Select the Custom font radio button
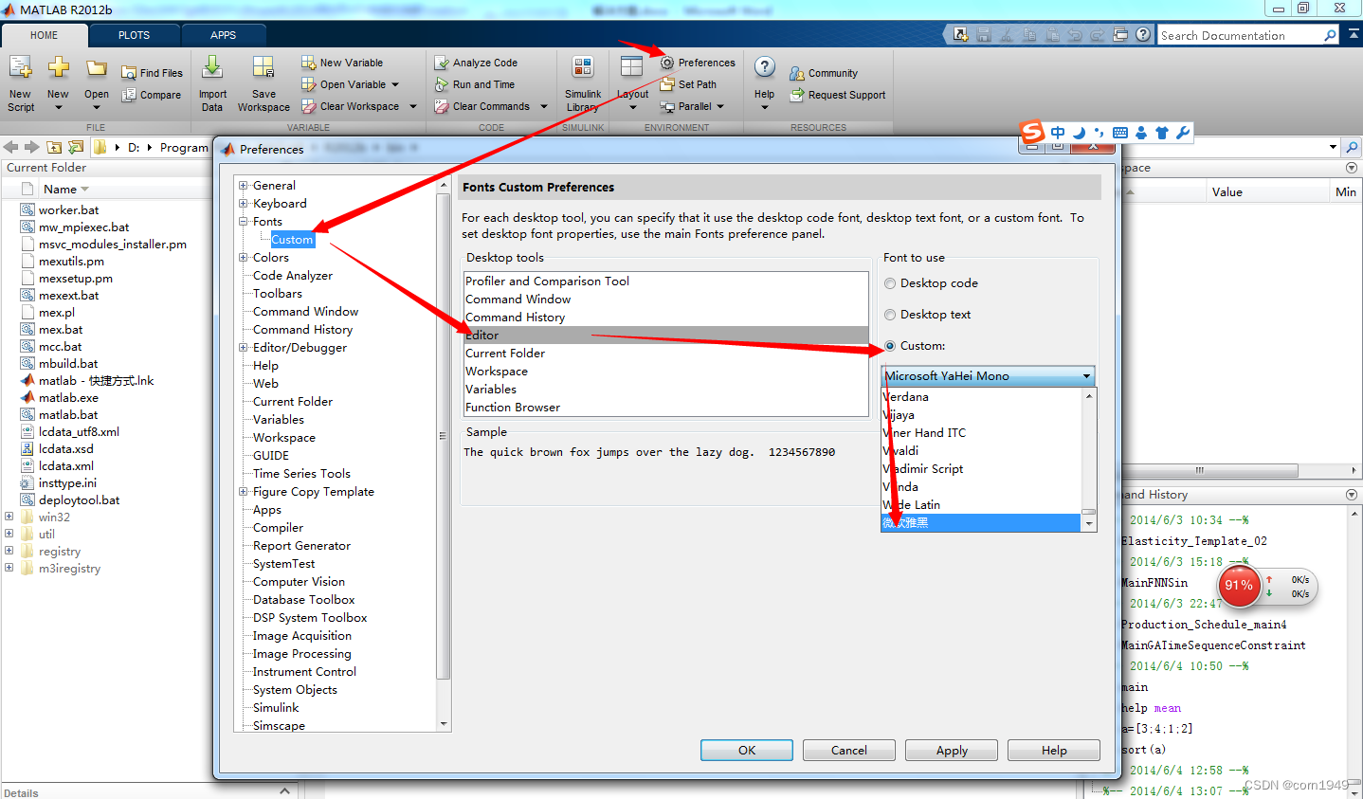Viewport: 1363px width, 799px height. tap(890, 346)
